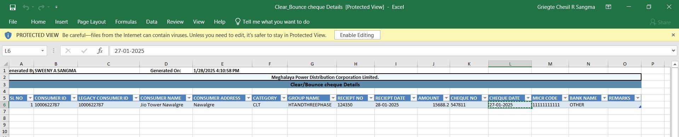This screenshot has width=679, height=137.
Task: Switch to the Home tab
Action: [x=38, y=22]
